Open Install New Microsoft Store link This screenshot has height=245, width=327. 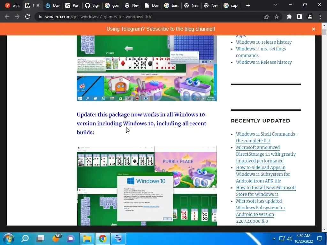tap(266, 191)
